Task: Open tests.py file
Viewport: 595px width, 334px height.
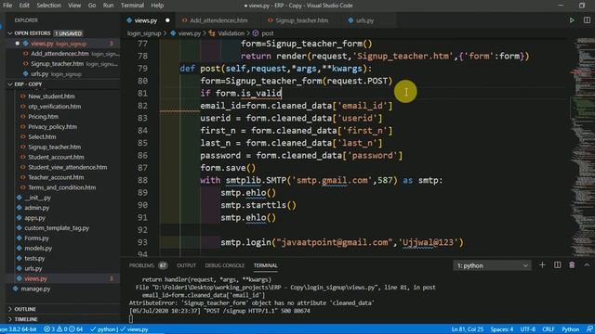Action: 34,258
